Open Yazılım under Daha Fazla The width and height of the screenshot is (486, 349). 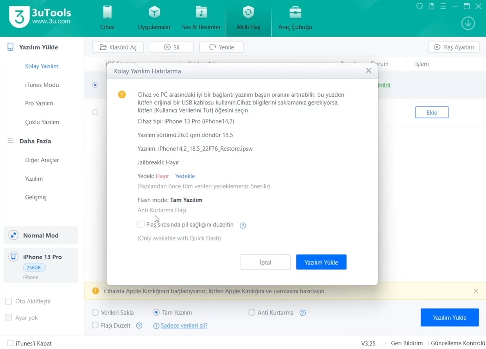(34, 179)
